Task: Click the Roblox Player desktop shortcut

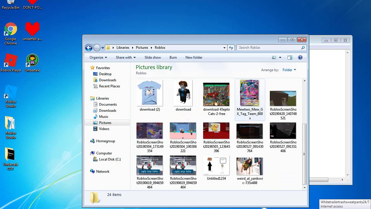Action: (11, 63)
